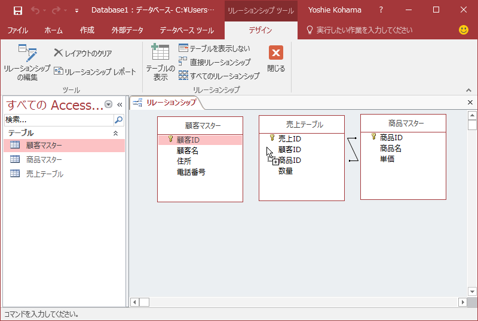Click リレーションシップの編集 button
Viewport: 478px width, 321px height.
click(x=27, y=63)
